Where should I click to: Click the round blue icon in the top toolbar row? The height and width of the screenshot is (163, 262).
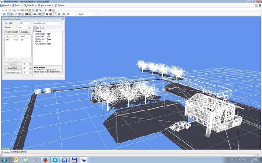point(30,10)
